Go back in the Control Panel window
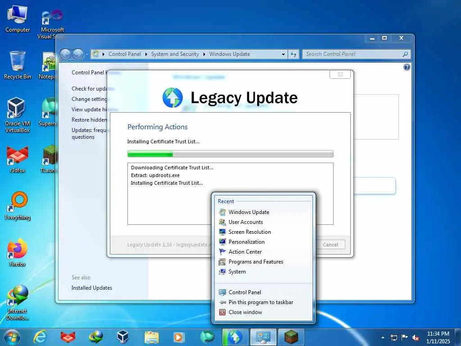The height and width of the screenshot is (346, 461). click(x=66, y=54)
